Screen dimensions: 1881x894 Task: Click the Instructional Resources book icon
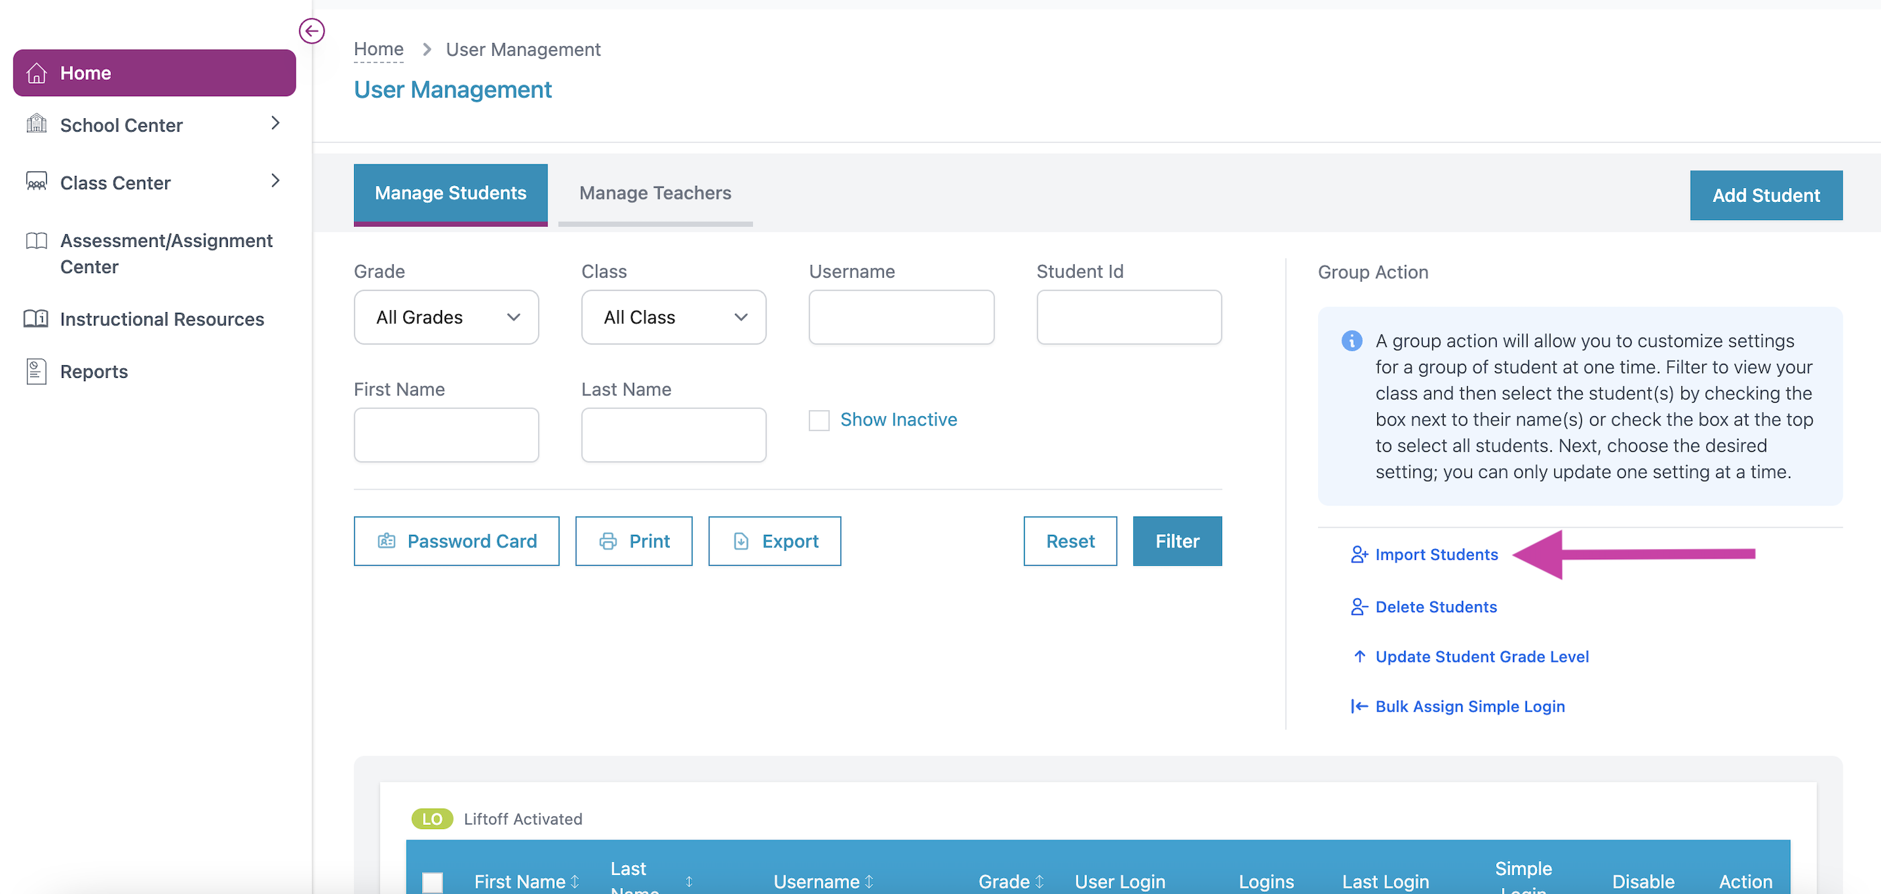(x=36, y=319)
